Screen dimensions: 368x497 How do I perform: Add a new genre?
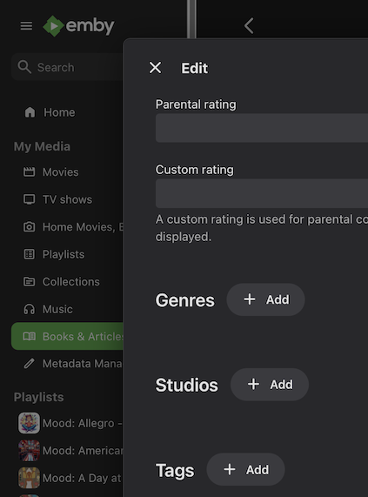click(265, 299)
